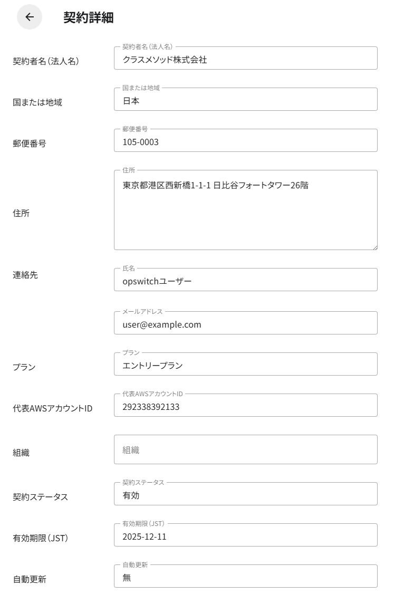Click the back arrow button

click(30, 17)
